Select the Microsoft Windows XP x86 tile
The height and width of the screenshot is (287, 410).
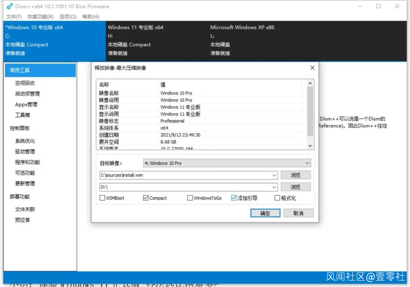click(259, 41)
